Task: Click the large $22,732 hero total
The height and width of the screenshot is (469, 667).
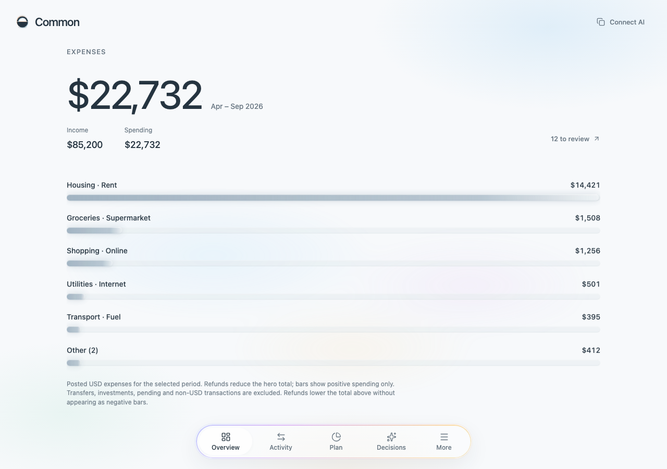Action: tap(135, 95)
